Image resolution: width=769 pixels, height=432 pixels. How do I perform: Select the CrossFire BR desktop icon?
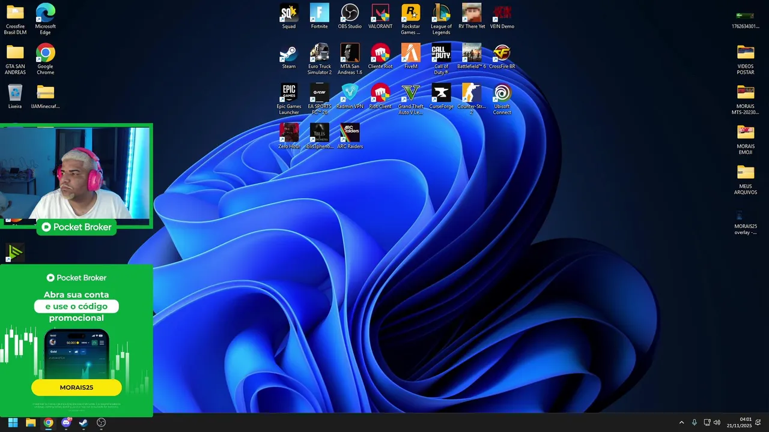(502, 57)
